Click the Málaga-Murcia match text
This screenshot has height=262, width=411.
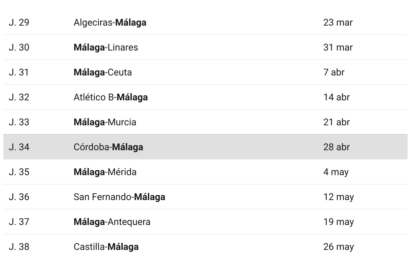click(x=105, y=122)
